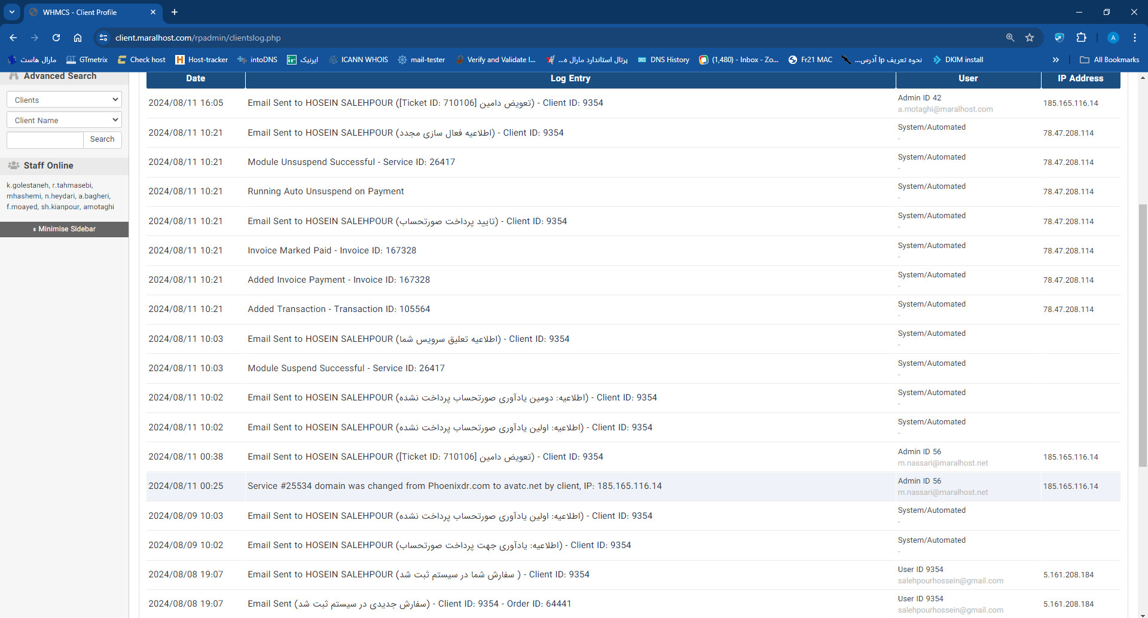1148x618 pixels.
Task: Reload the page with the refresh icon
Action: click(x=56, y=38)
